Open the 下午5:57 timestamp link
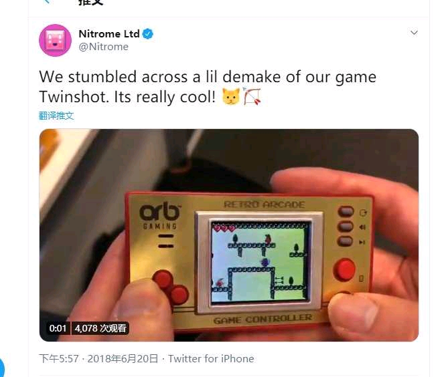Screen dimensions: 444x377 tap(59, 359)
